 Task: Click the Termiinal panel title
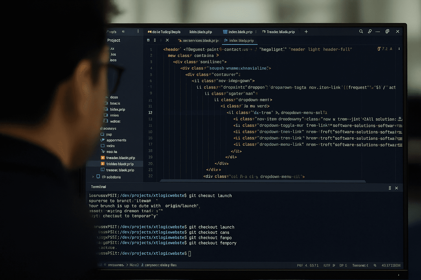pos(98,187)
